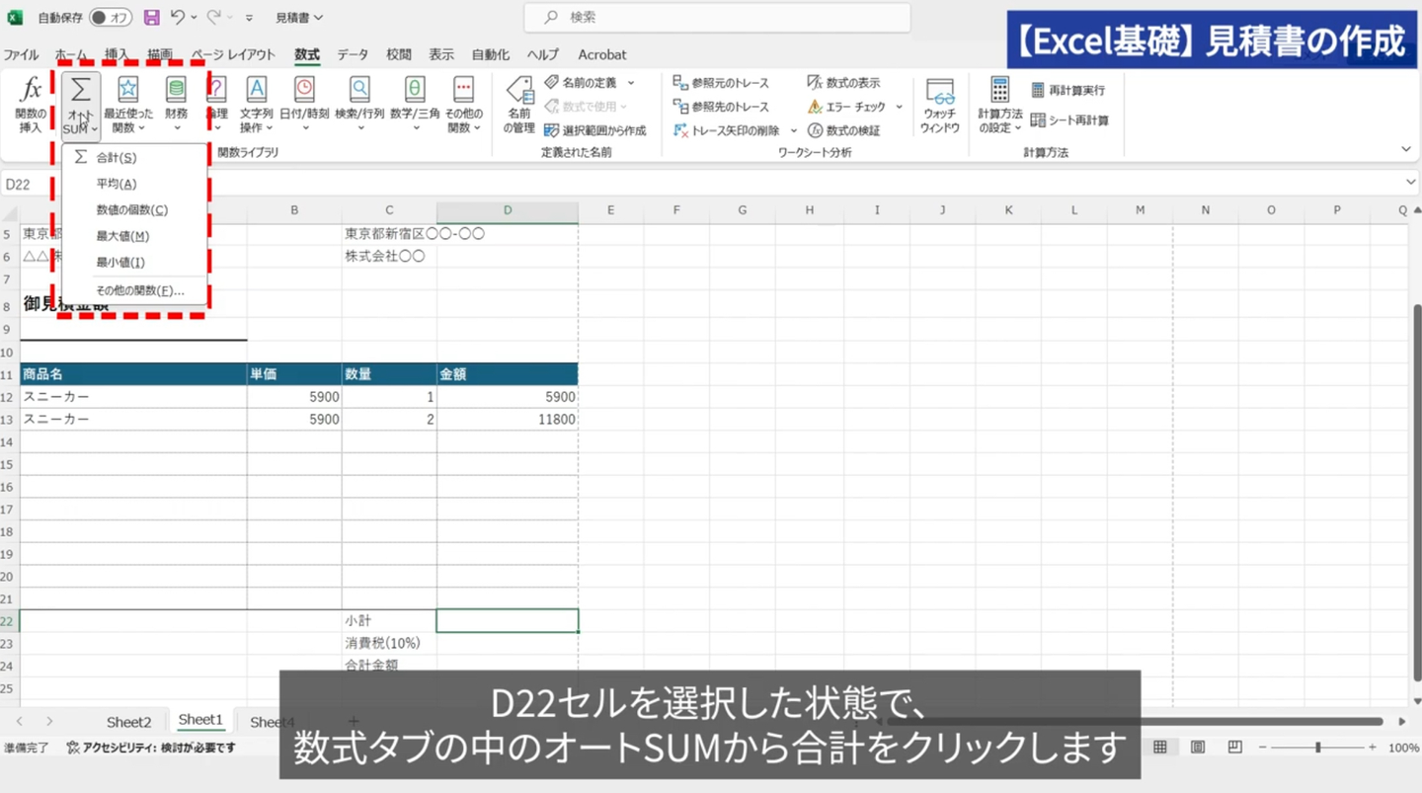Switch to Normal view in the status bar
The width and height of the screenshot is (1422, 793).
(x=1160, y=748)
